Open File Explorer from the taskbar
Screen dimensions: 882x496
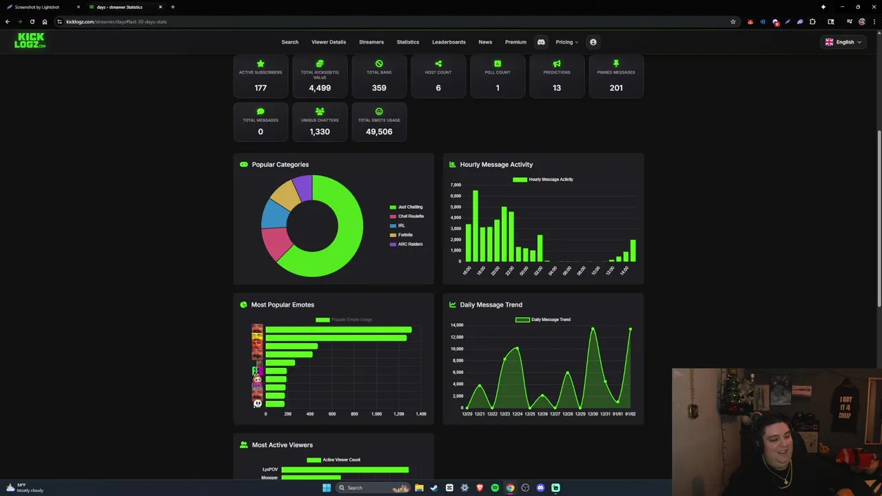point(419,488)
